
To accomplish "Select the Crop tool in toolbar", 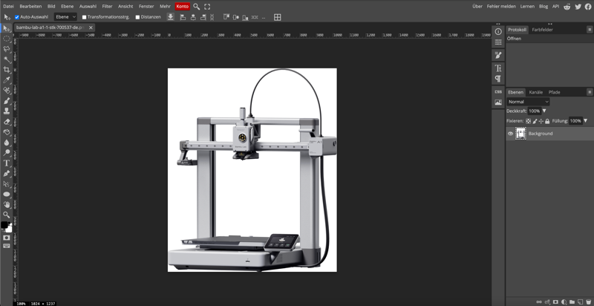I will point(7,70).
